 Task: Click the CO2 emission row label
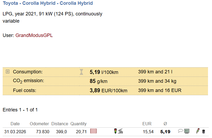click(x=28, y=81)
